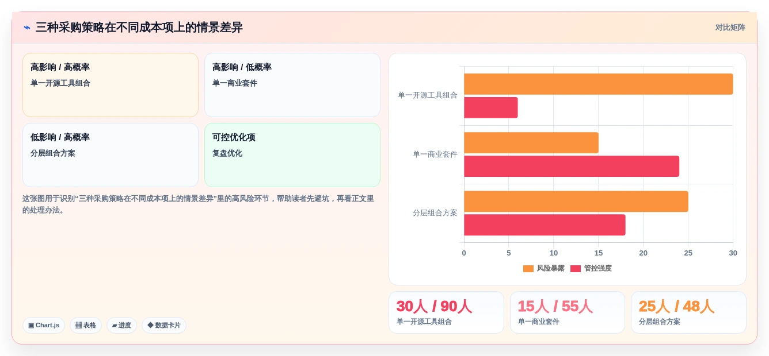The height and width of the screenshot is (356, 769).
Task: Open the 15人 / 55人 stat card
Action: (x=568, y=312)
